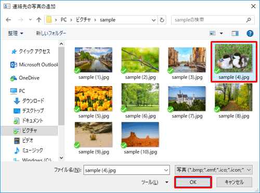Go back with the left arrow
This screenshot has height=193, width=260.
click(x=8, y=20)
